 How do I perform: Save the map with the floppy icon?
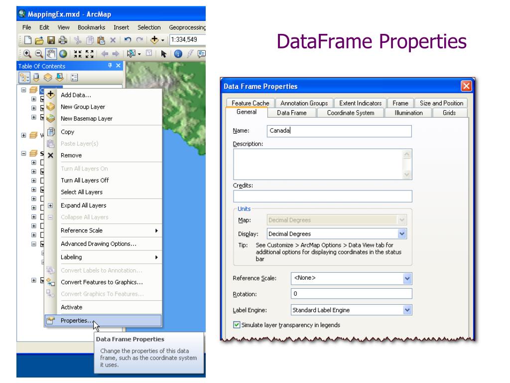tap(51, 40)
